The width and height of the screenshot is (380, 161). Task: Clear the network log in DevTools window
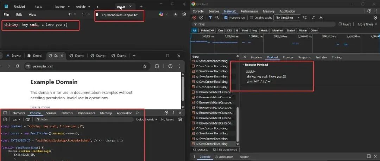pyautogui.click(x=201, y=18)
